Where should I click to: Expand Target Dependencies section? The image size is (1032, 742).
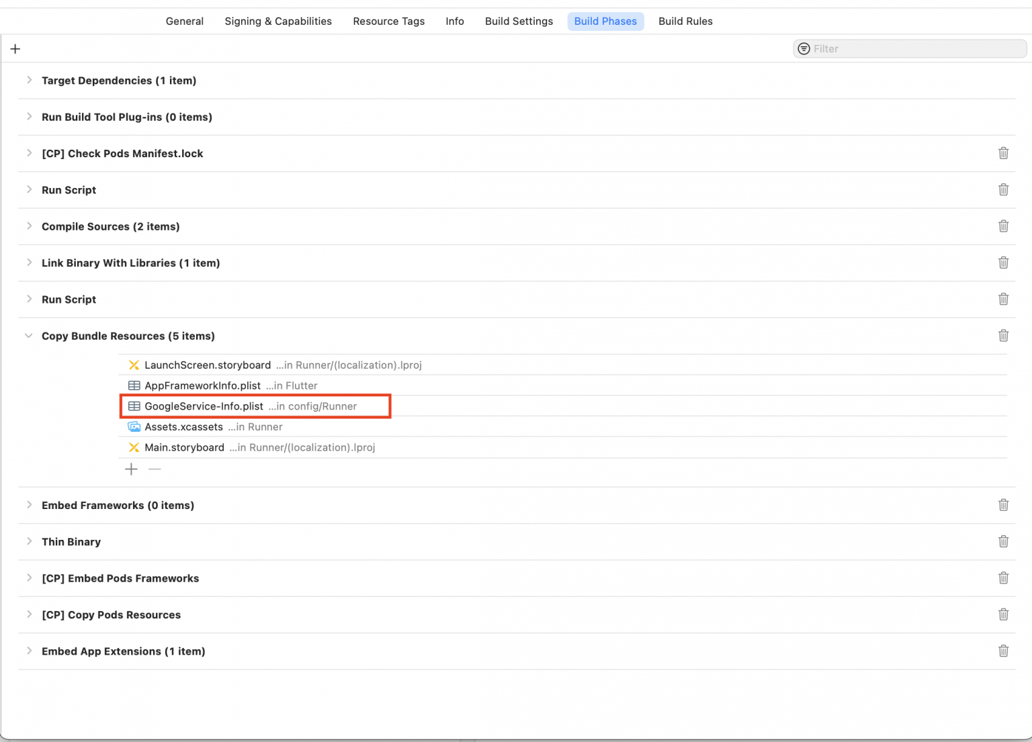[x=29, y=81]
